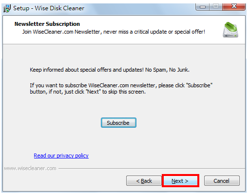Subscribe to the WiseCleaner newsletter
This screenshot has height=195, width=249.
118,123
